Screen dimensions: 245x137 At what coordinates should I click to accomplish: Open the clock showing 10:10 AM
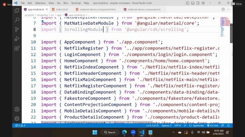[x=218, y=132]
